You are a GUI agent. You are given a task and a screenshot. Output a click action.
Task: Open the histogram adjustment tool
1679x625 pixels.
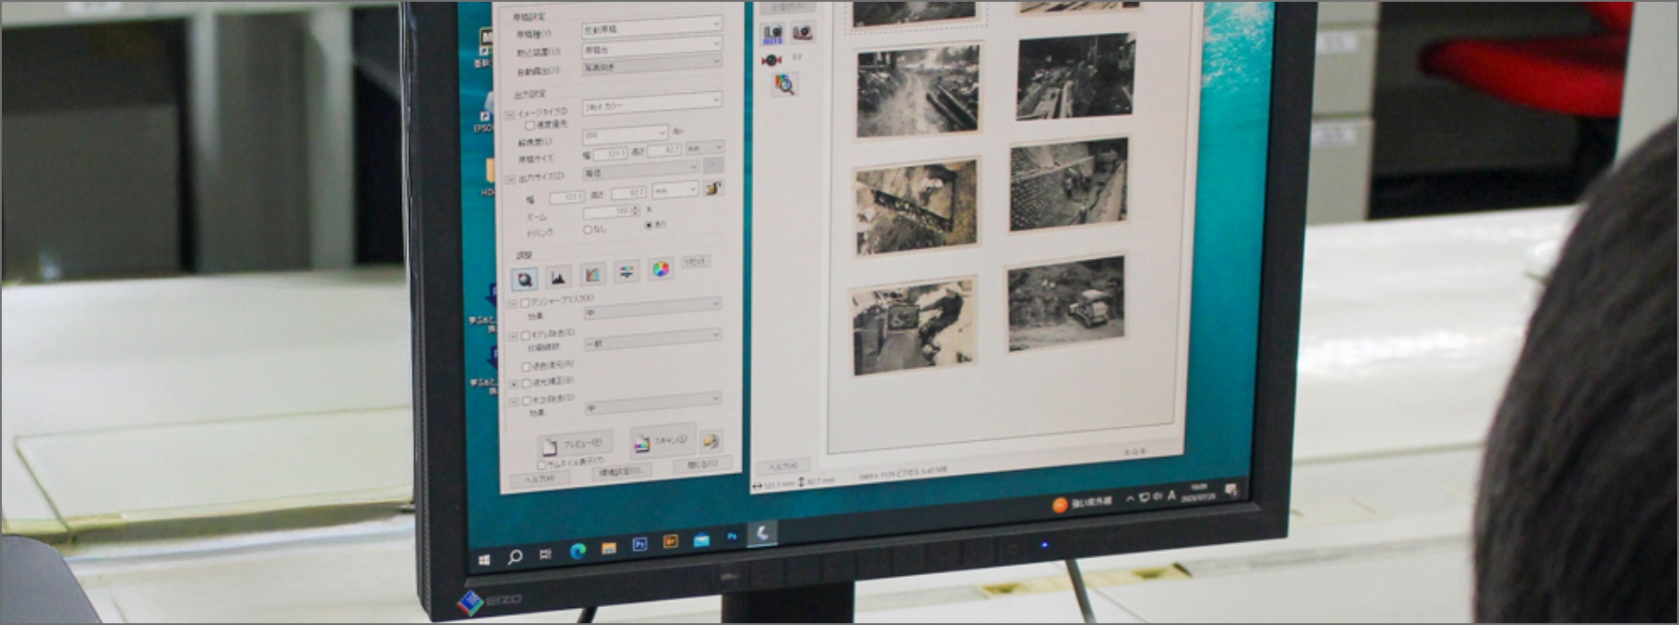click(x=557, y=277)
